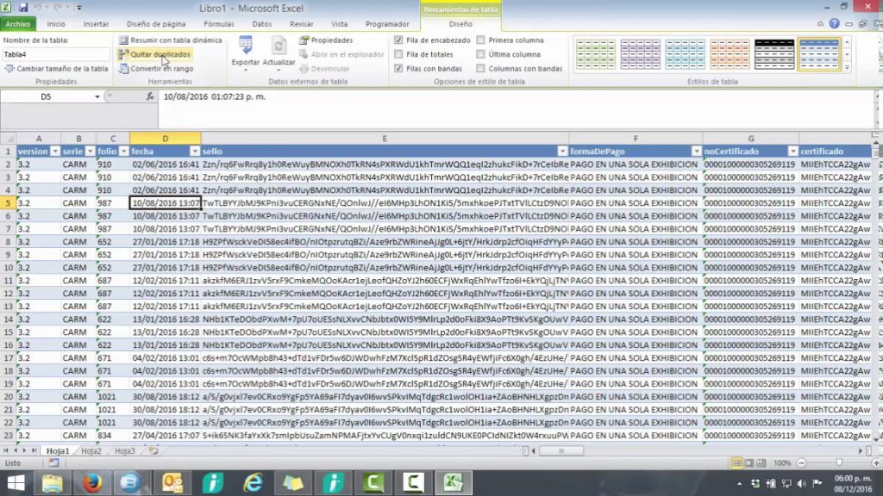Screen dimensions: 883x496
Task: Switch to the Insertar ribbon tab
Action: point(95,24)
